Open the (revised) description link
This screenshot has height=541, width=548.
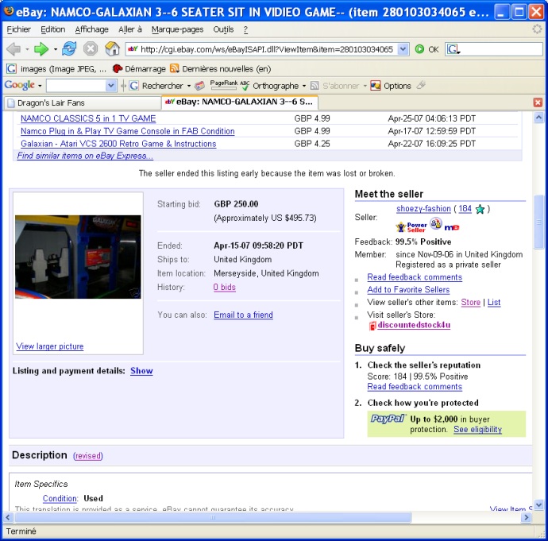pyautogui.click(x=87, y=456)
